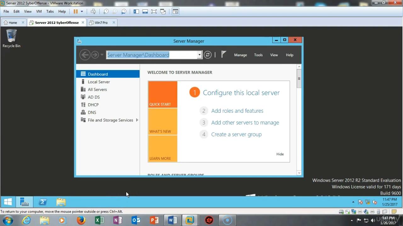The image size is (403, 226).
Task: Take a snapshot of this virtual machine
Action: [x=106, y=11]
